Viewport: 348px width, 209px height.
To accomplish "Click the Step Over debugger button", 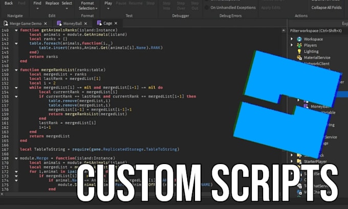I will (x=181, y=6).
